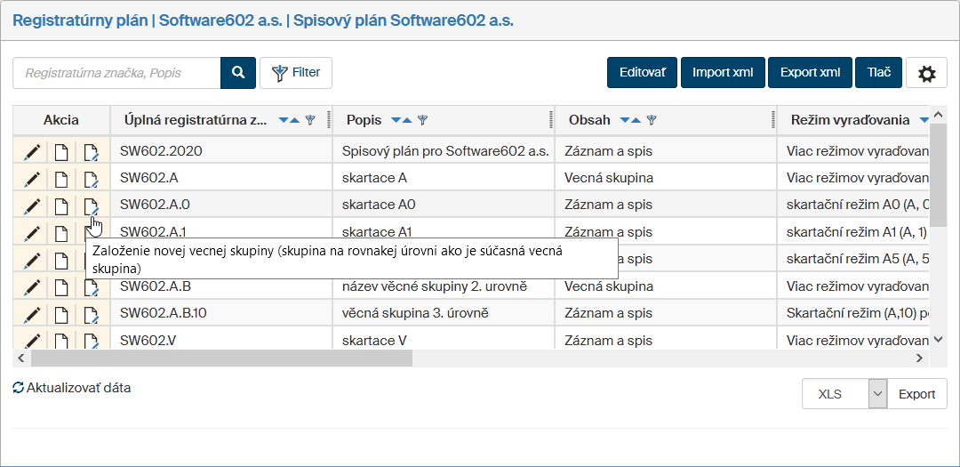Image resolution: width=960 pixels, height=467 pixels.
Task: Click filter funnel icon in Obsah column
Action: pyautogui.click(x=652, y=120)
